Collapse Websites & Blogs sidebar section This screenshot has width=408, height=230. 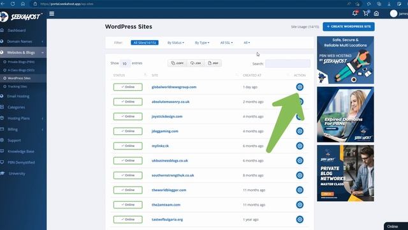pos(23,52)
